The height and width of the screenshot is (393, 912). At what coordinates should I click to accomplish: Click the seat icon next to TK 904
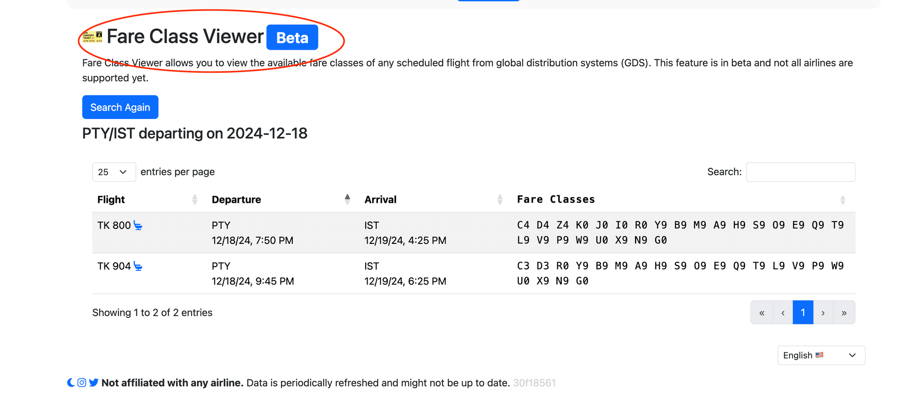click(138, 266)
